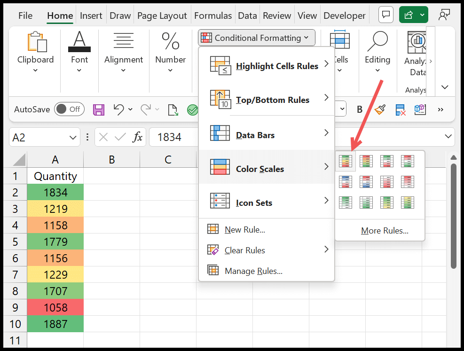This screenshot has width=464, height=351.
Task: Toggle Bold formatting
Action: [359, 109]
